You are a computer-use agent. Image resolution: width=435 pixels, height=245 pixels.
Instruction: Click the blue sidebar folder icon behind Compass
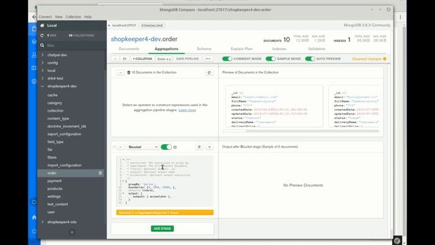[34, 202]
